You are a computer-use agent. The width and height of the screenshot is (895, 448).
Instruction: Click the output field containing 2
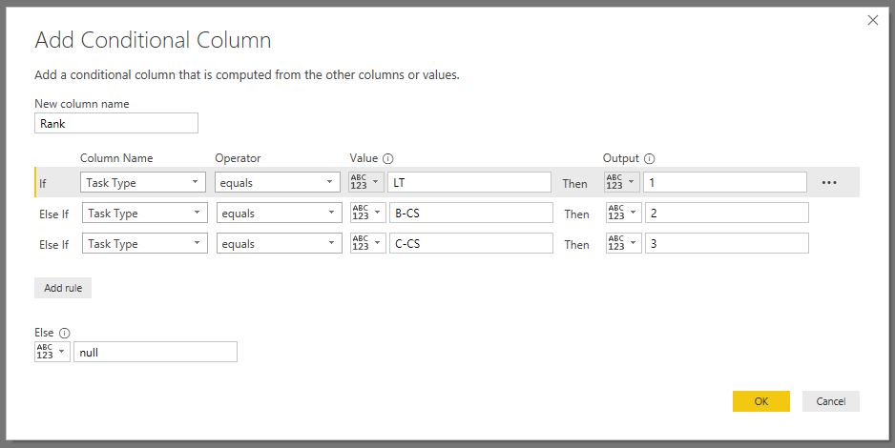pos(727,214)
